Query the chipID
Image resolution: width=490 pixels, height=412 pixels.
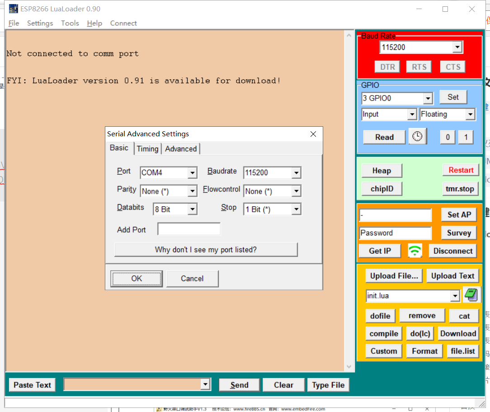coord(382,188)
